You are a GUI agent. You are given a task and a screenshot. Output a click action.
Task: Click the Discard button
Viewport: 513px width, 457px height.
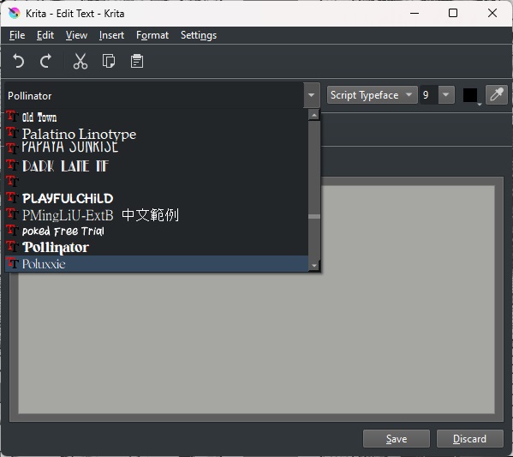[469, 439]
